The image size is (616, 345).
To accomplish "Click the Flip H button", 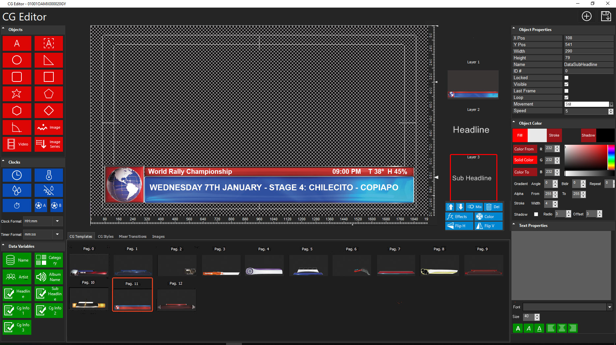I will point(459,226).
